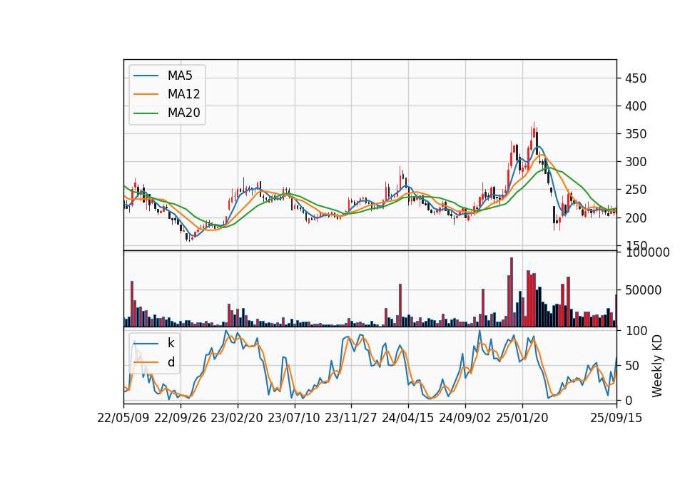Click the 450 price axis tick label

tap(636, 78)
